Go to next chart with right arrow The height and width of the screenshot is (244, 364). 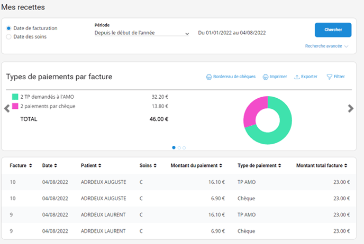(350, 108)
